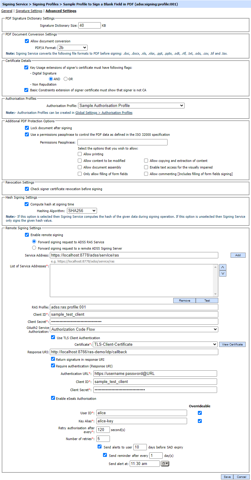Toggle Compute hash at signing time

[26, 204]
